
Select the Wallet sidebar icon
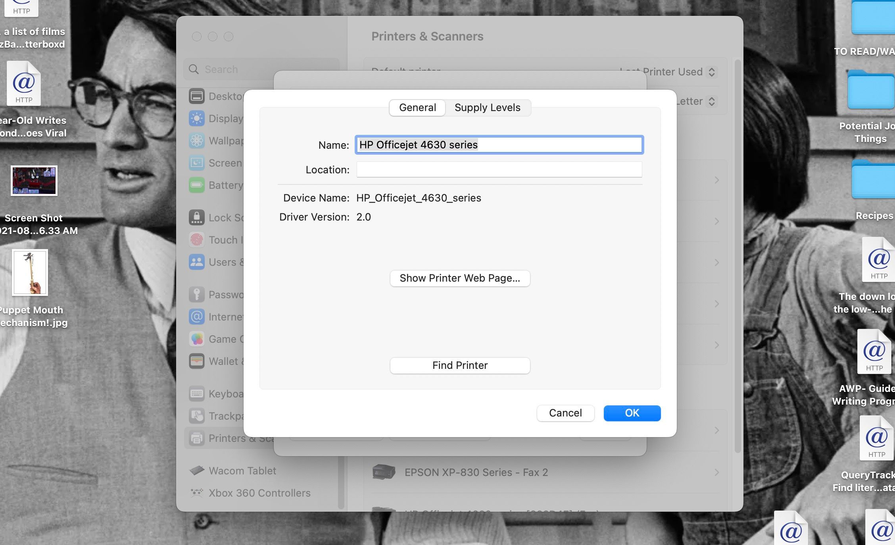click(x=196, y=361)
